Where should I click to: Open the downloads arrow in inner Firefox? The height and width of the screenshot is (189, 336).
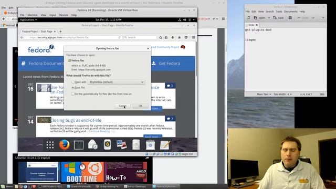click(173, 37)
